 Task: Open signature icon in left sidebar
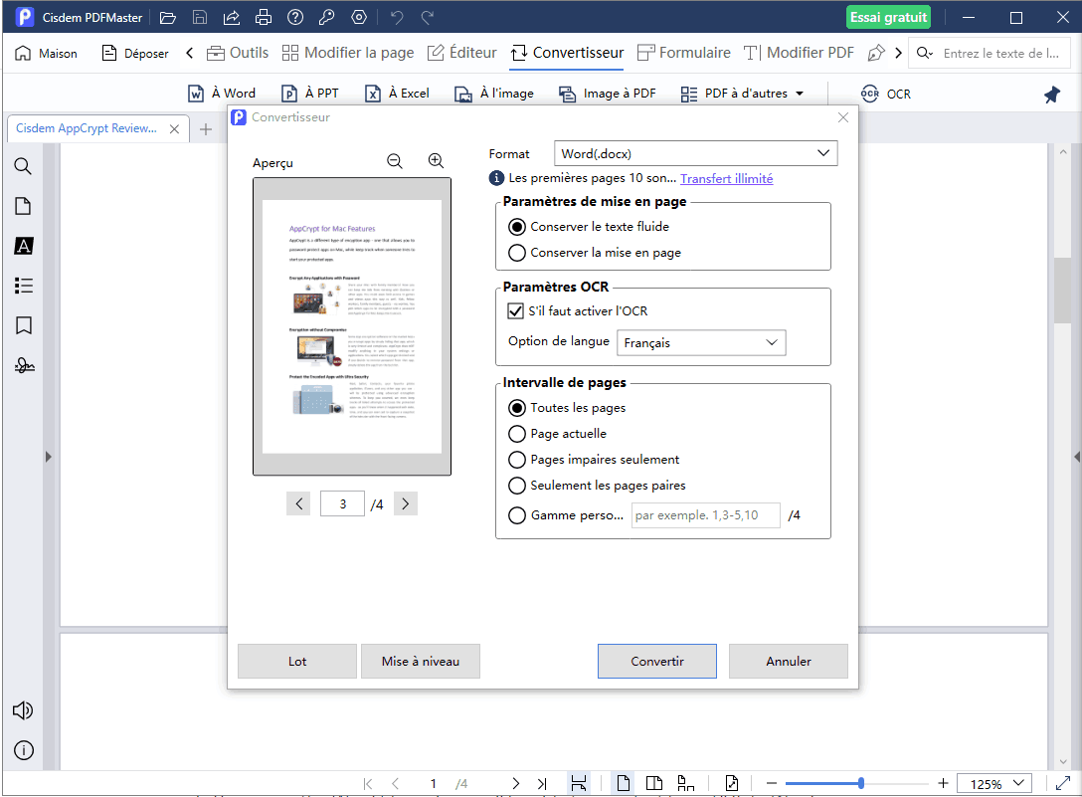point(24,365)
